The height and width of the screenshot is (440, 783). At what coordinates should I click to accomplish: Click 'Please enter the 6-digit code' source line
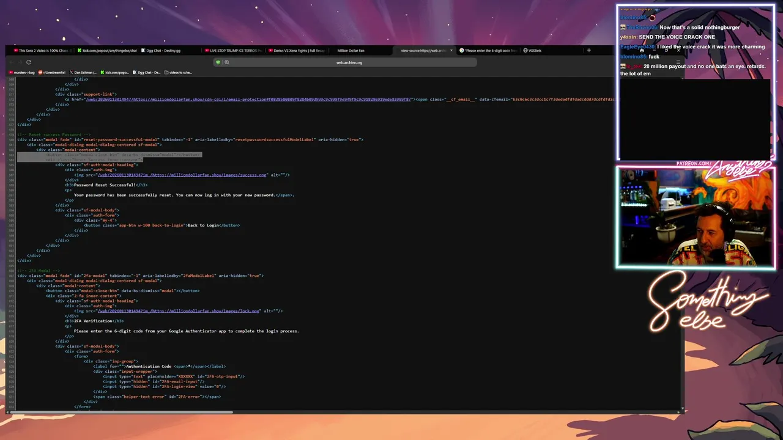(x=187, y=331)
